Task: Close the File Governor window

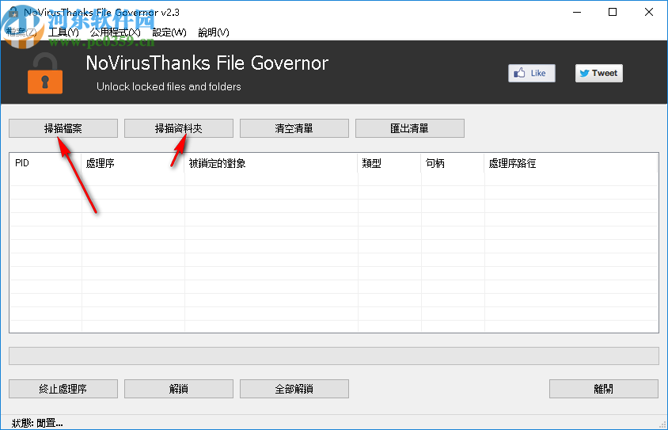Action: pos(649,13)
